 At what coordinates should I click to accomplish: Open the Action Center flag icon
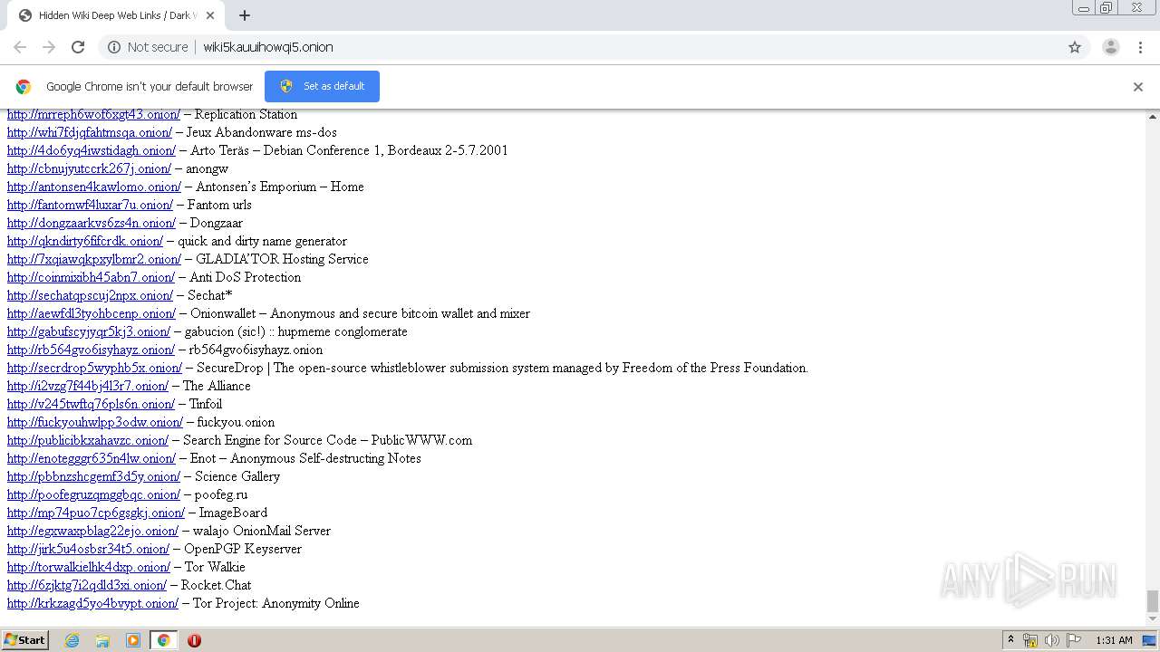[1073, 640]
